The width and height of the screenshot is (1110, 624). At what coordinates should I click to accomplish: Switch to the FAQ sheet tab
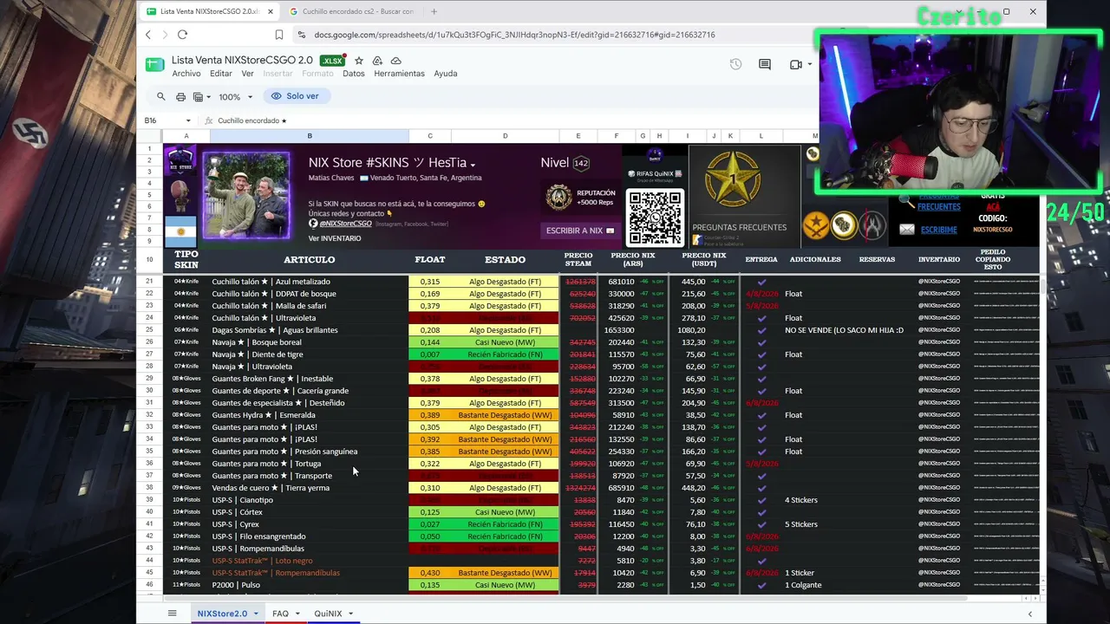[x=280, y=614]
